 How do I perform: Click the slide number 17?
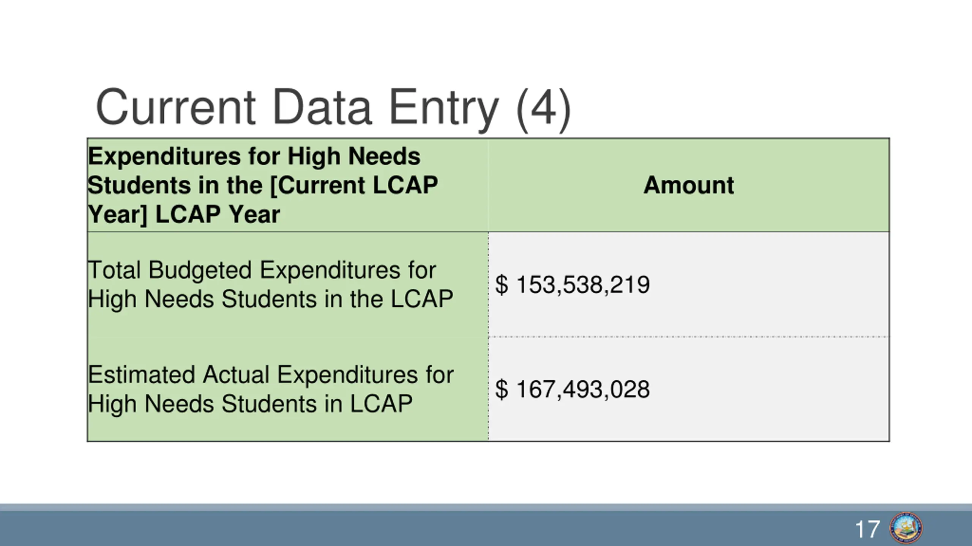(x=868, y=529)
